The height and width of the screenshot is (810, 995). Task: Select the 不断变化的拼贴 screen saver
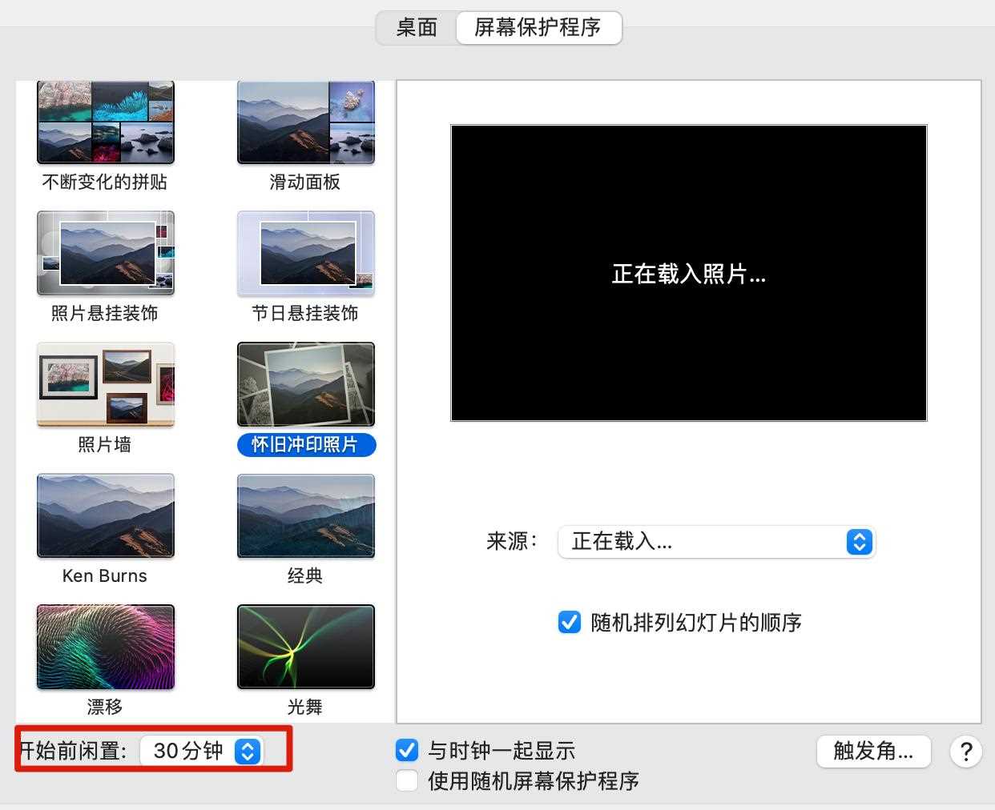click(x=105, y=122)
